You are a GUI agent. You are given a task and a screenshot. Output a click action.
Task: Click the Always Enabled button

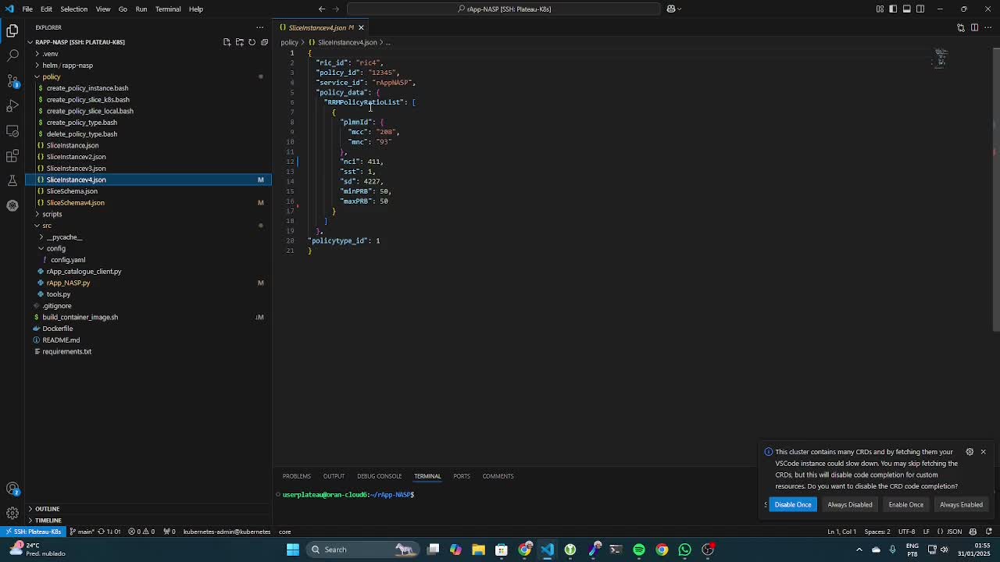pos(962,504)
